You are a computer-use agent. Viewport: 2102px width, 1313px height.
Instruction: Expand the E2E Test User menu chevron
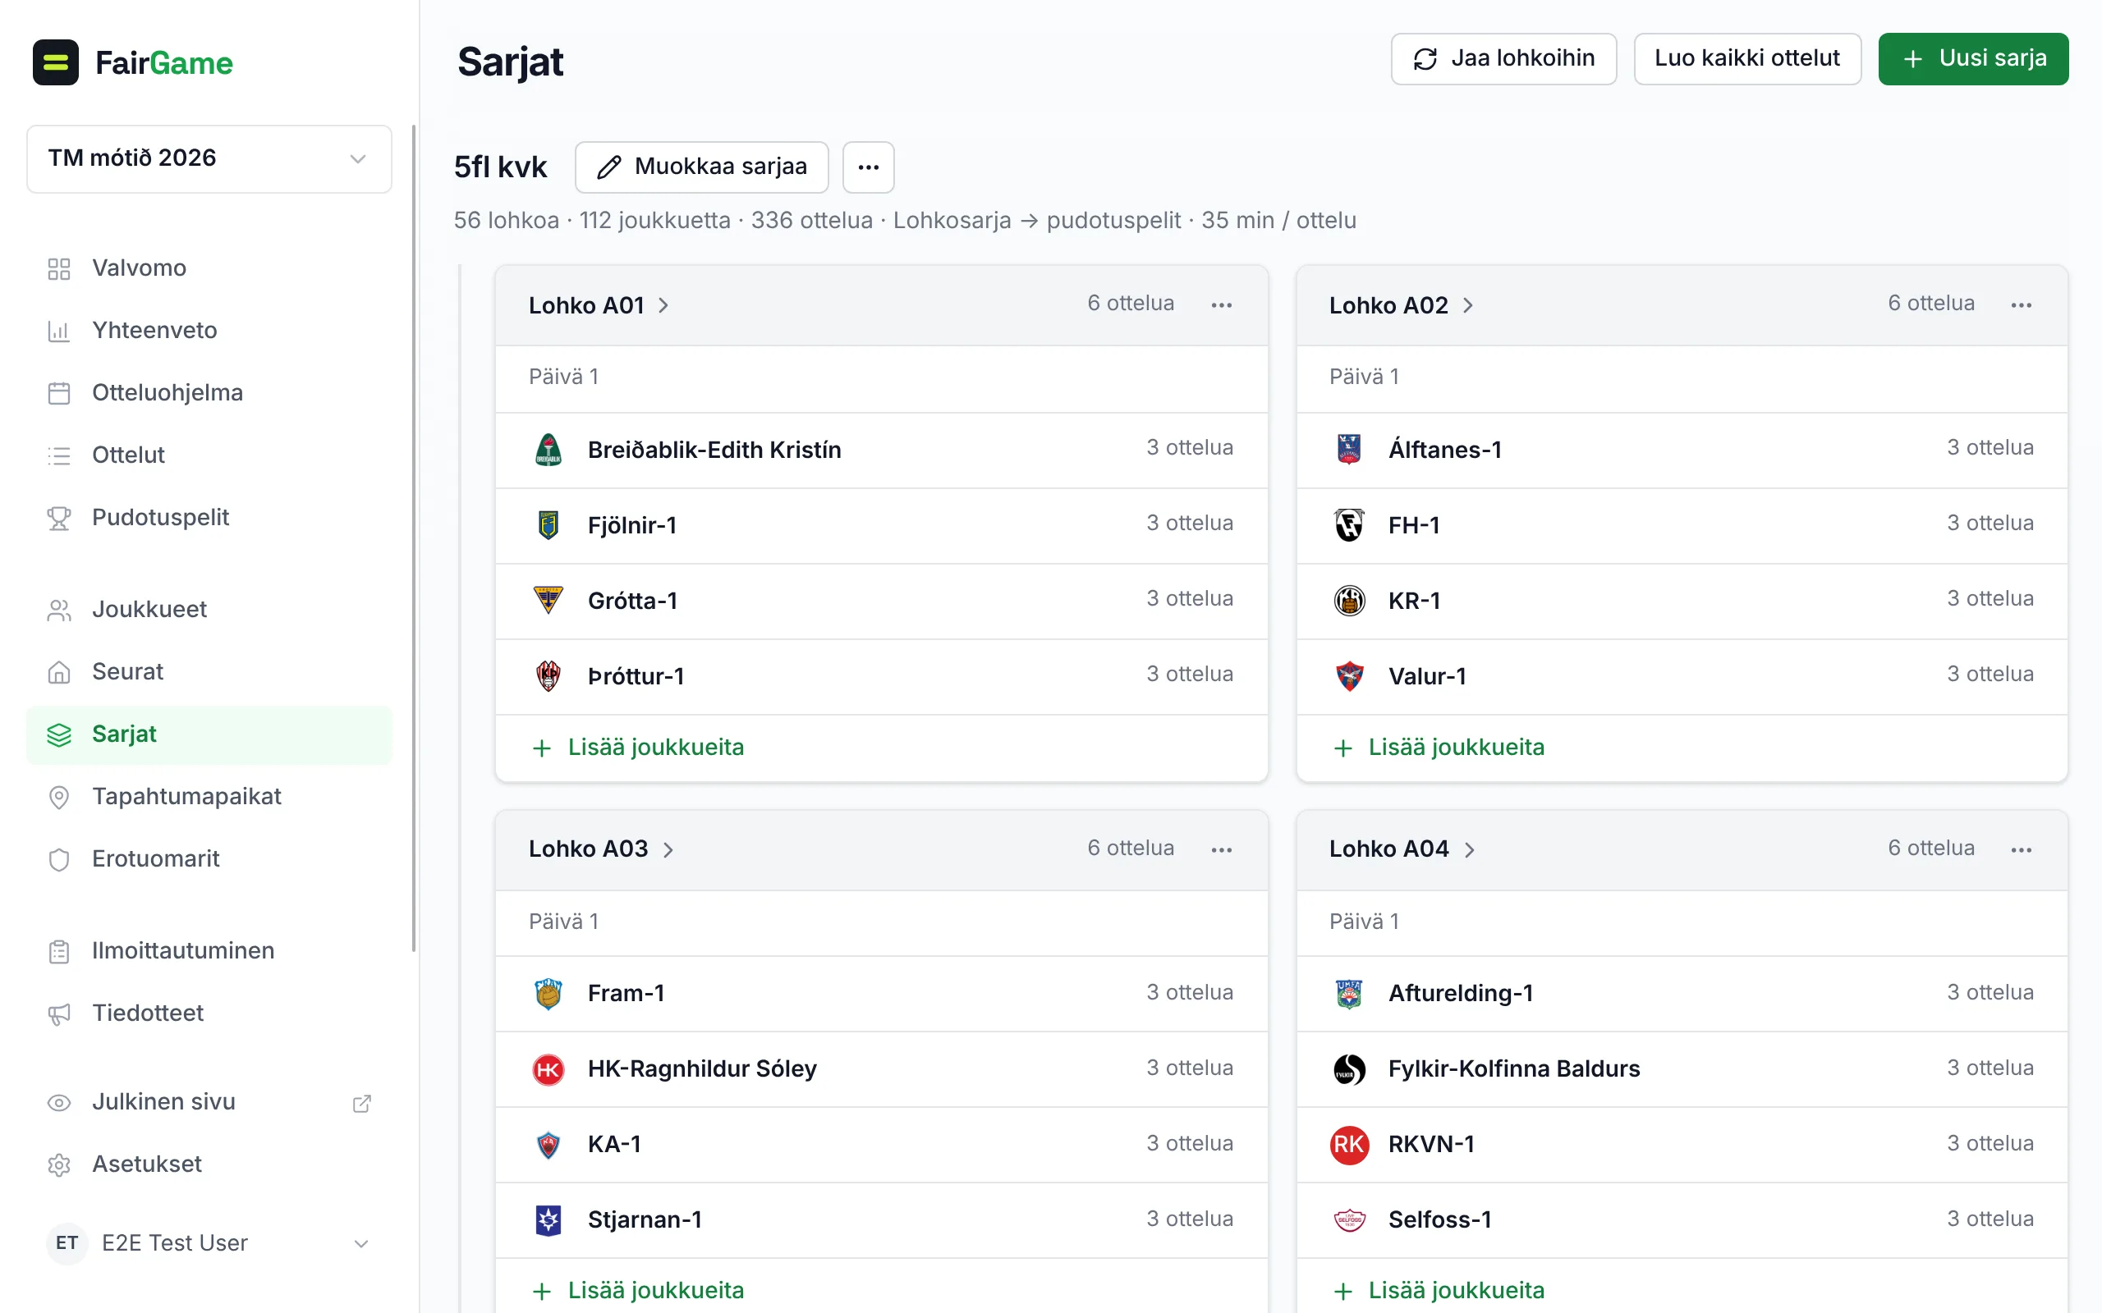tap(361, 1243)
